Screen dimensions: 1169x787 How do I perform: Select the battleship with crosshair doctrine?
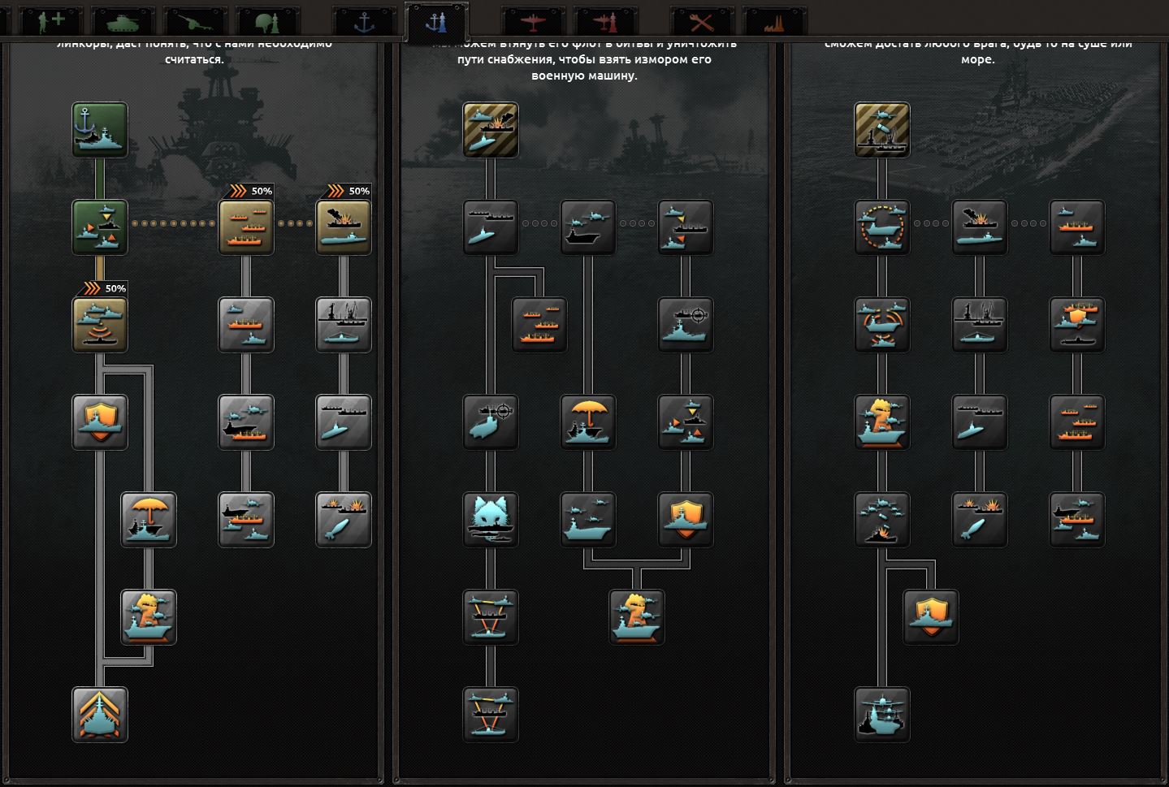pyautogui.click(x=686, y=325)
